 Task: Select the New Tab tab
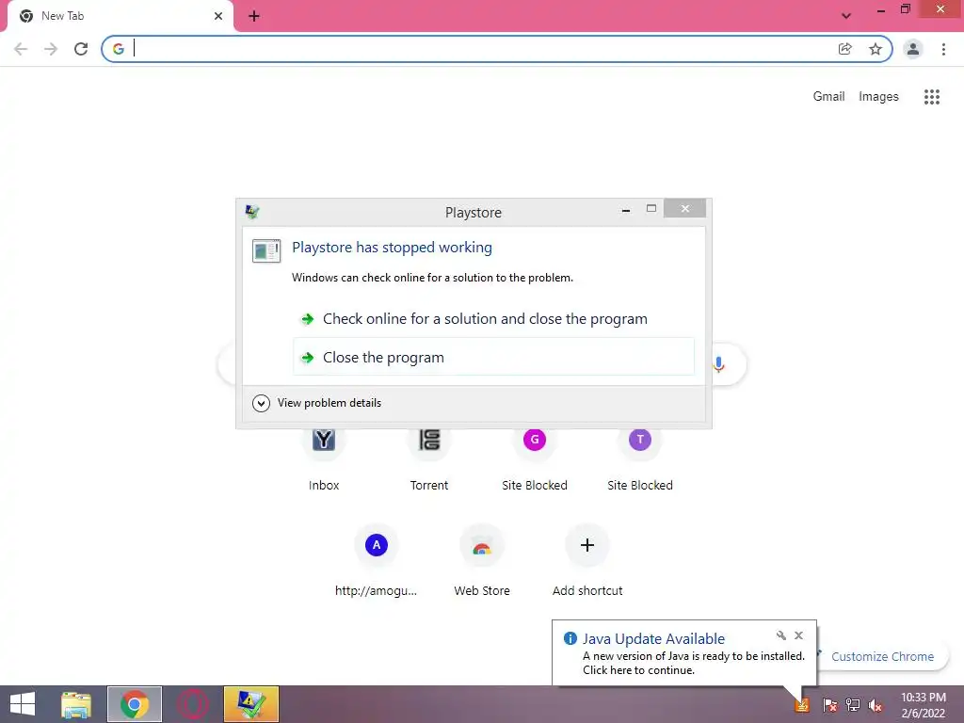click(120, 17)
